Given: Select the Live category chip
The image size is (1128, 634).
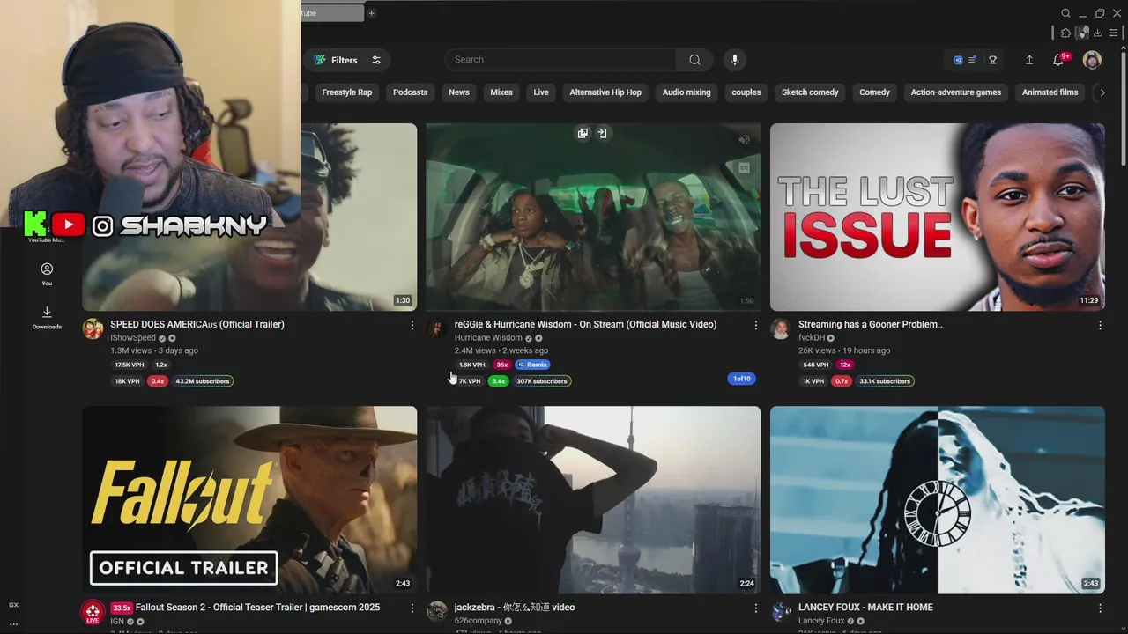Looking at the screenshot, I should point(541,92).
